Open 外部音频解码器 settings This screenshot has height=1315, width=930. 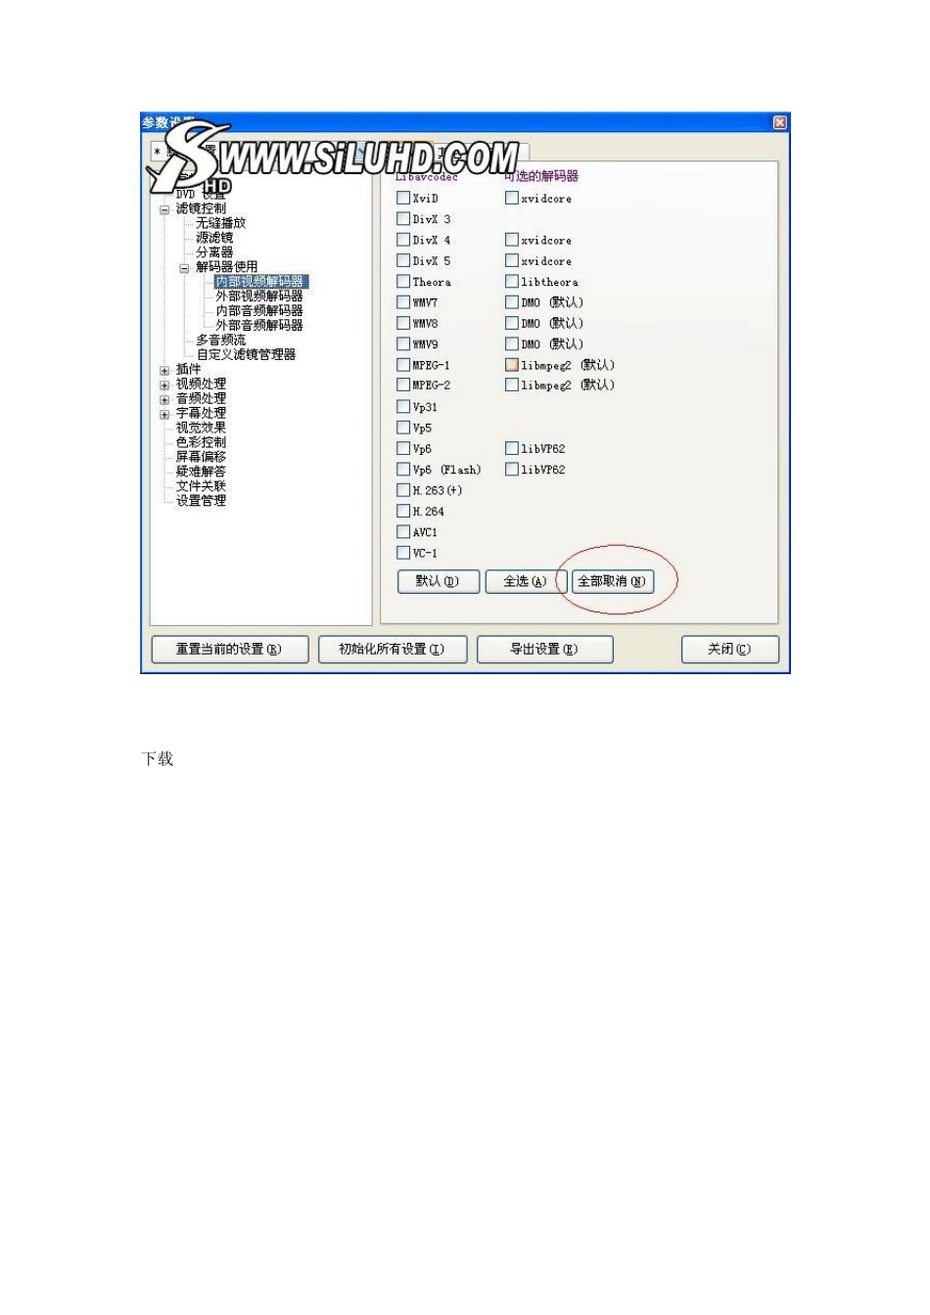pos(259,325)
